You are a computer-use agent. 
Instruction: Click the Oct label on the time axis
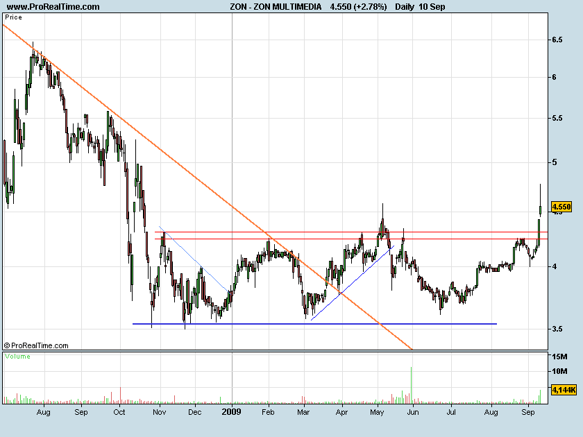click(119, 412)
